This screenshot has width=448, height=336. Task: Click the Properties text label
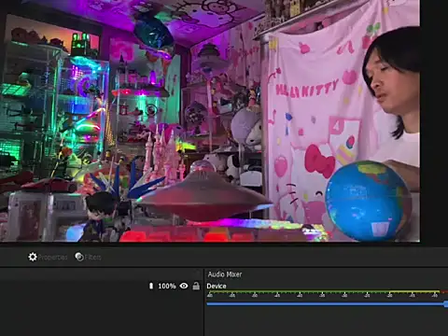click(x=52, y=258)
